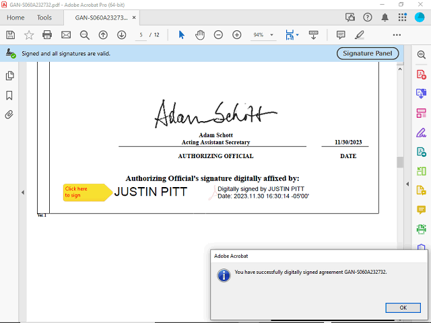Open the bookmarks panel icon
The image size is (431, 323).
coord(9,96)
